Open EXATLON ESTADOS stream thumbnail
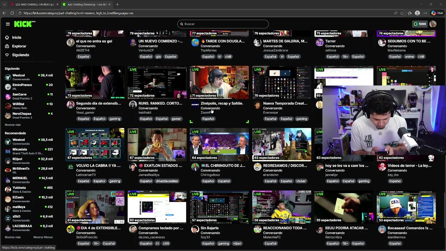446x251 pixels. click(x=157, y=145)
